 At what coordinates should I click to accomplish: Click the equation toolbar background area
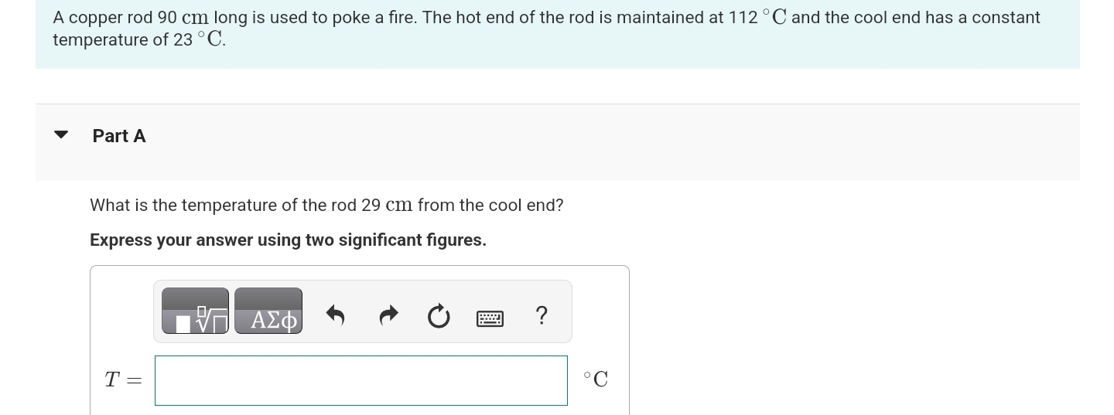point(362,311)
